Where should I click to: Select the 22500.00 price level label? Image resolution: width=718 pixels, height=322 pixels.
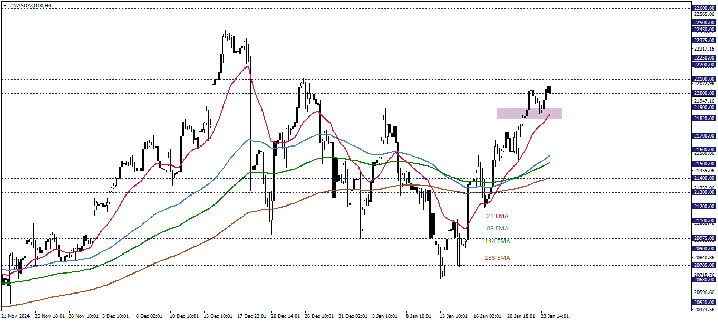pyautogui.click(x=704, y=23)
